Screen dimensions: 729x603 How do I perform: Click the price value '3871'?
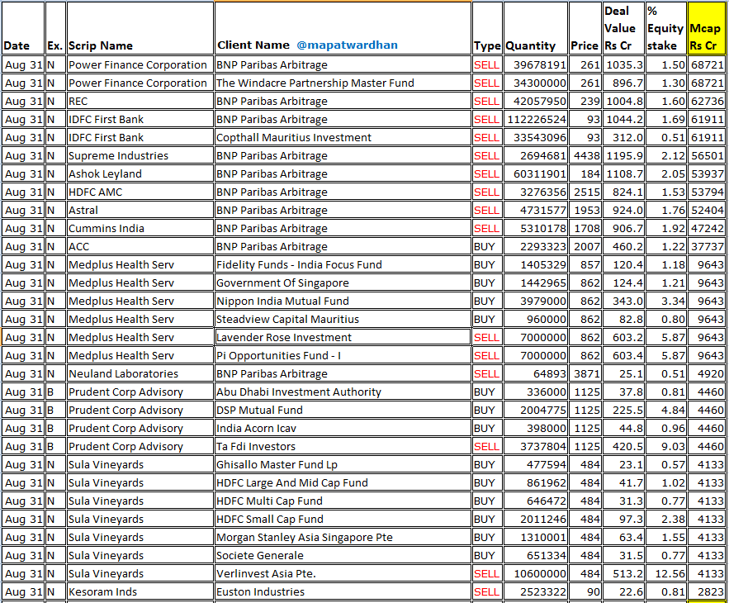pos(587,373)
